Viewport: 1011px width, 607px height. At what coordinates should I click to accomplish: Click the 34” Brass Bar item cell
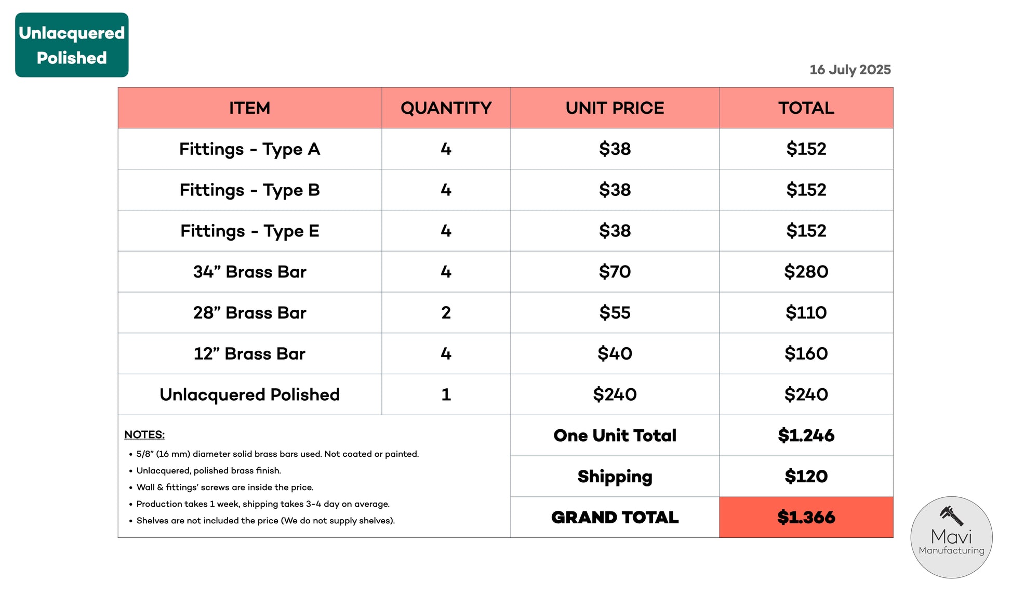250,272
